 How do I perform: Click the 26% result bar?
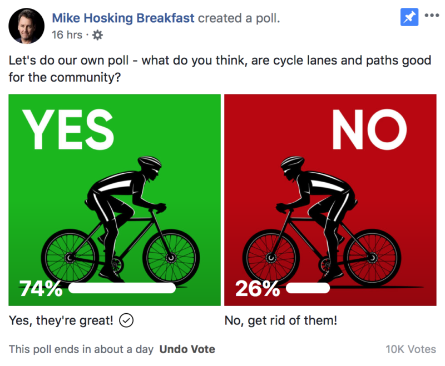pyautogui.click(x=308, y=288)
